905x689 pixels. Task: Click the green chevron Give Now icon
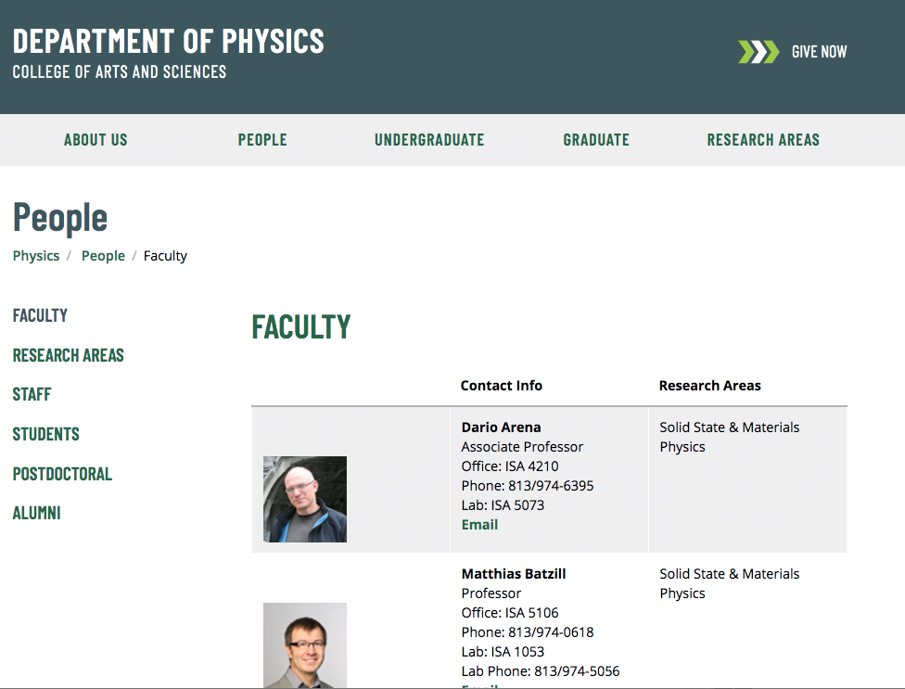758,52
